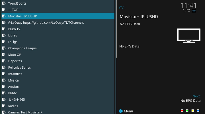Select the LaLiga list item
The image size is (205, 114).
13,42
